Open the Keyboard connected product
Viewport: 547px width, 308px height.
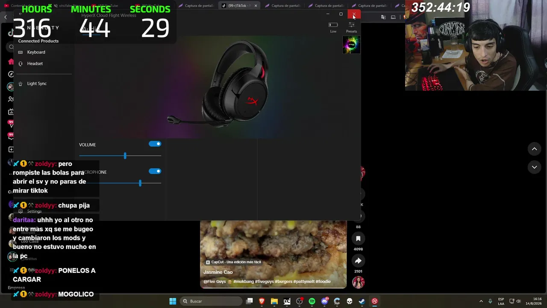pos(36,52)
